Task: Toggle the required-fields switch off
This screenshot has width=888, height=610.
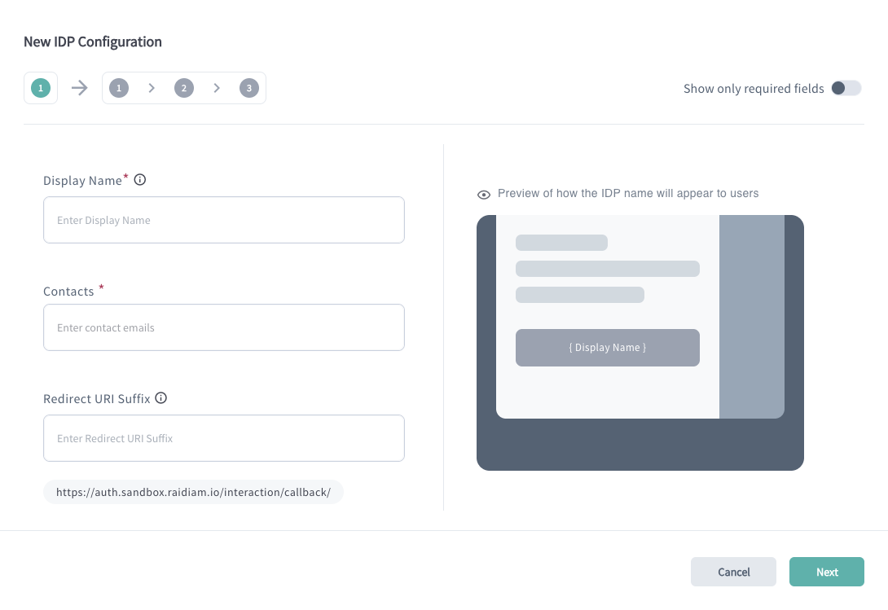Action: [846, 88]
